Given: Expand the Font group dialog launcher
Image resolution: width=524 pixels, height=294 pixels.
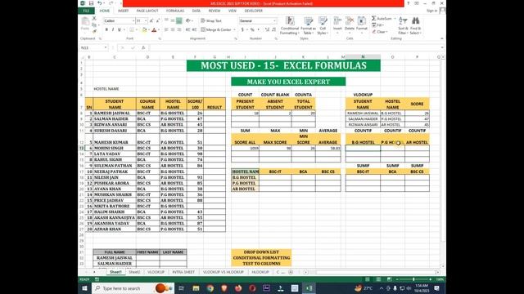Looking at the screenshot, I should (x=160, y=38).
